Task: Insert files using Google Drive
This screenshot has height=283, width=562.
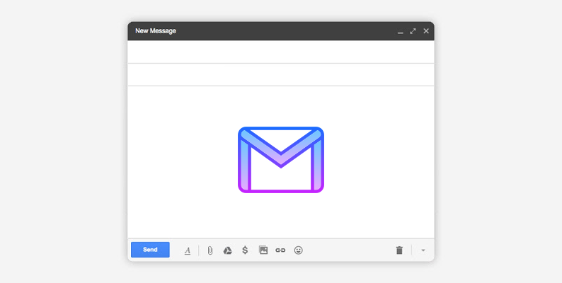Action: tap(228, 250)
